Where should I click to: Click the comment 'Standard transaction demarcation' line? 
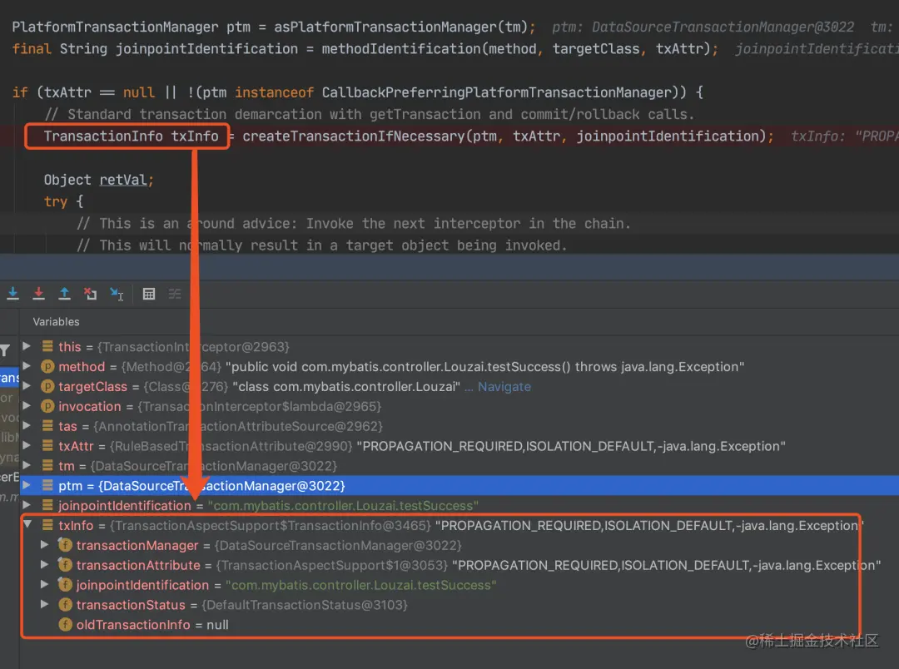pos(370,115)
